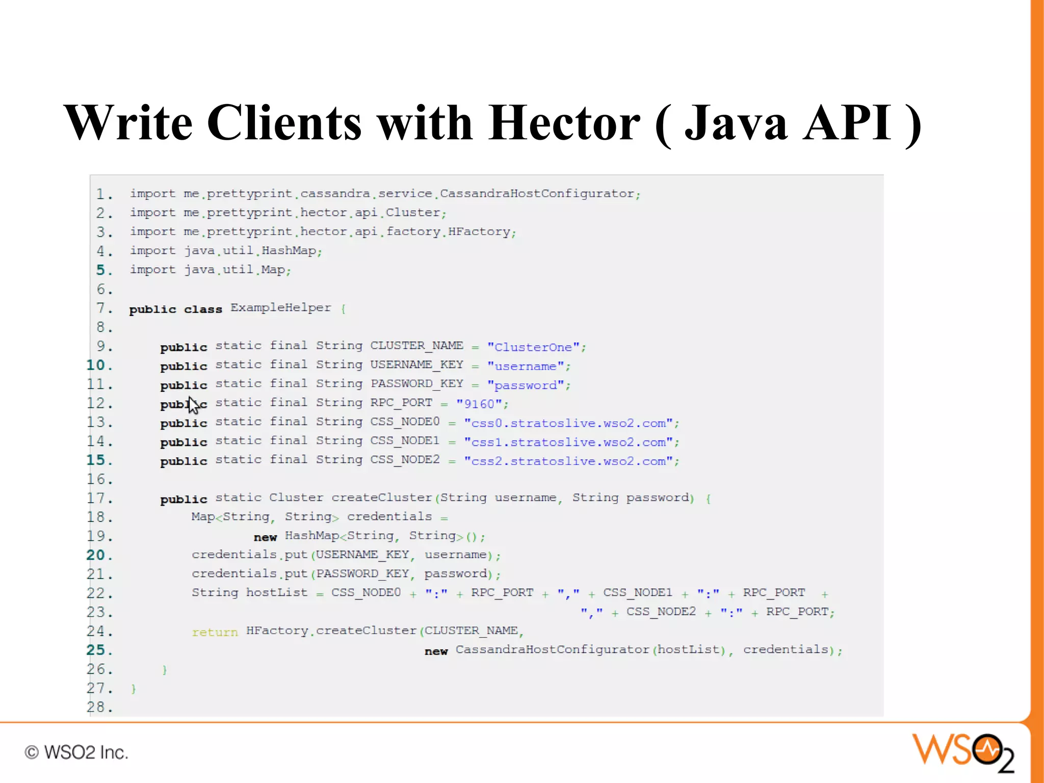
Task: Click 'HashMap' in the line 4 import
Action: (289, 251)
